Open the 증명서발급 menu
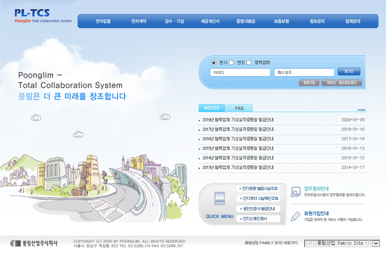 click(x=246, y=21)
